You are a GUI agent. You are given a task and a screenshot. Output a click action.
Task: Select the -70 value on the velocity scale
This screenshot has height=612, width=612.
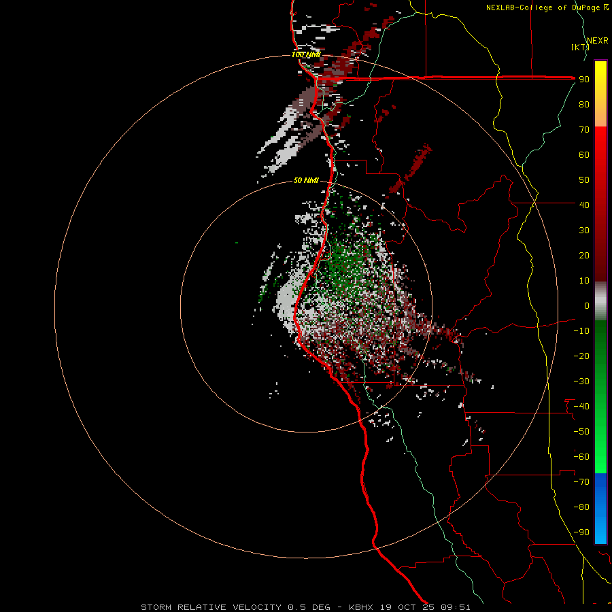(x=581, y=482)
